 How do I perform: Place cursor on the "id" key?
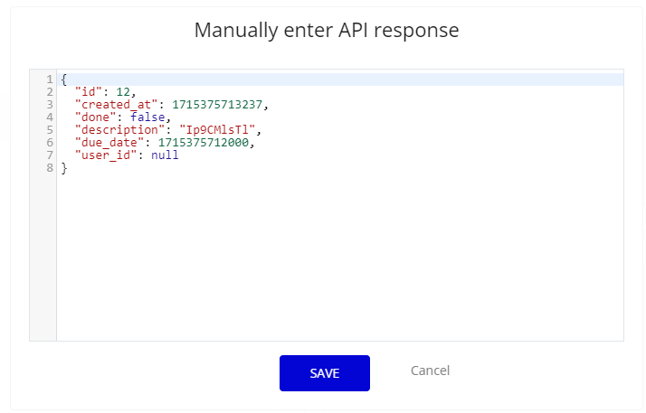(88, 92)
